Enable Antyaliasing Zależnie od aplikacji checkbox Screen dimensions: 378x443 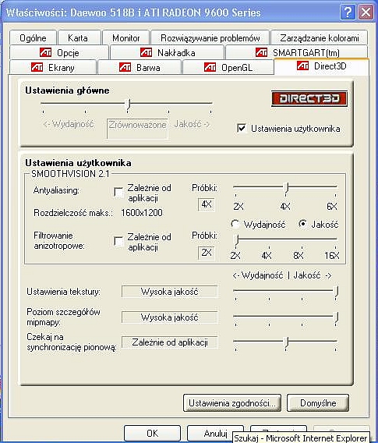[x=118, y=192]
